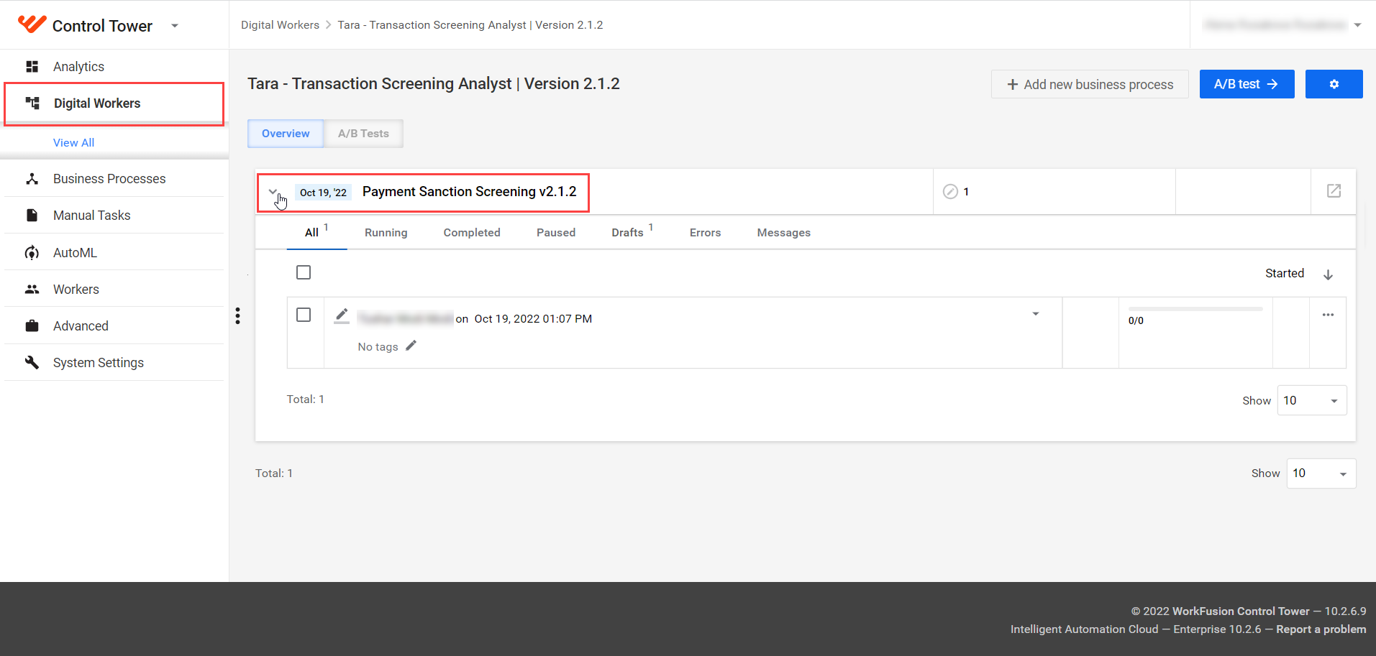Click the Started sort descending arrow
1376x656 pixels.
1328,274
